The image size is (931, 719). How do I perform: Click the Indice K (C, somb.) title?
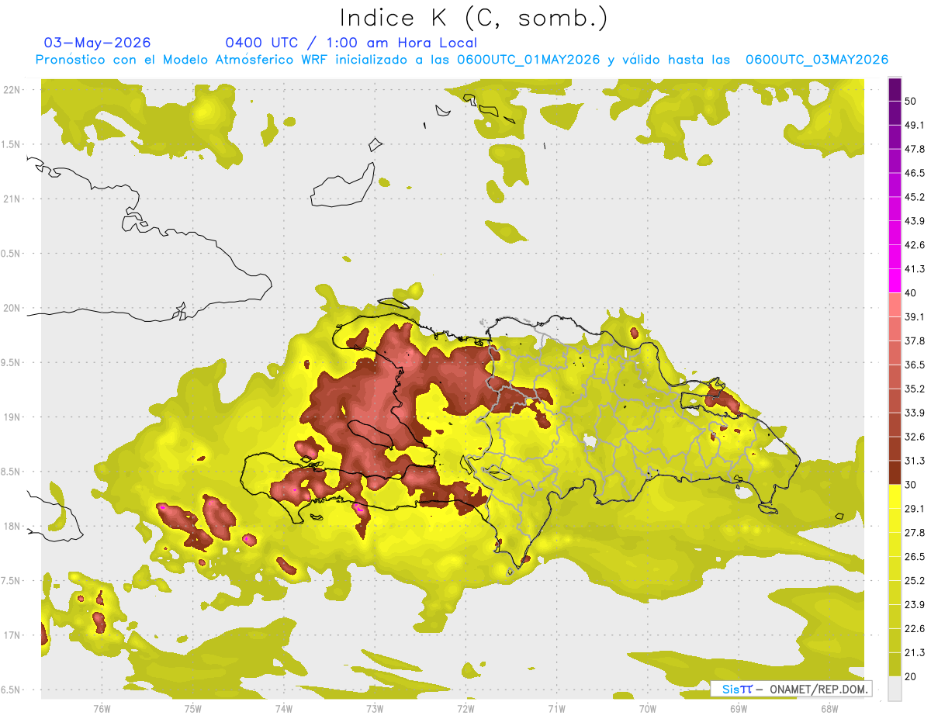click(x=474, y=18)
